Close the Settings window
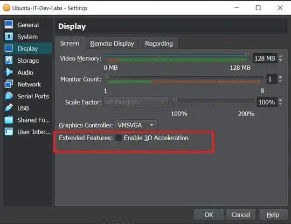Image resolution: width=291 pixels, height=224 pixels. [280, 8]
